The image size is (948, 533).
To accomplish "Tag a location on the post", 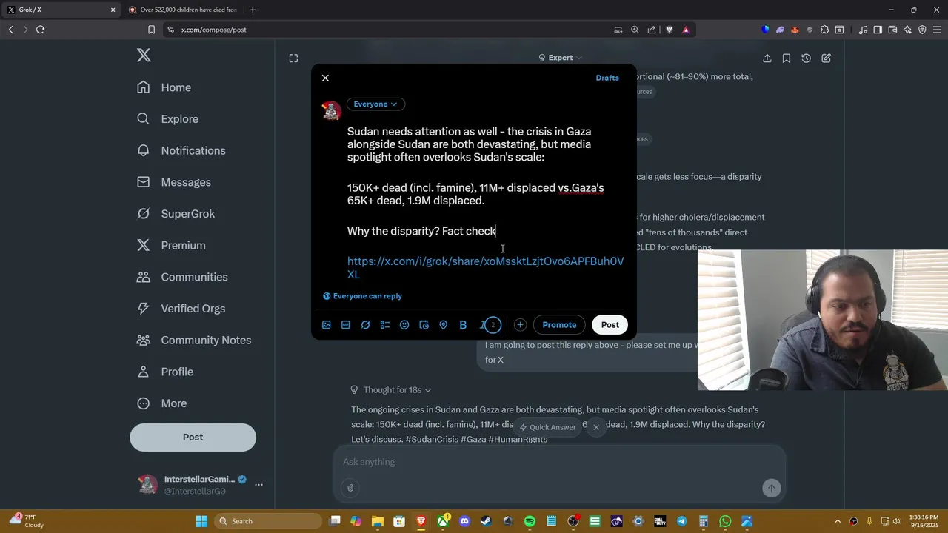I will click(444, 325).
